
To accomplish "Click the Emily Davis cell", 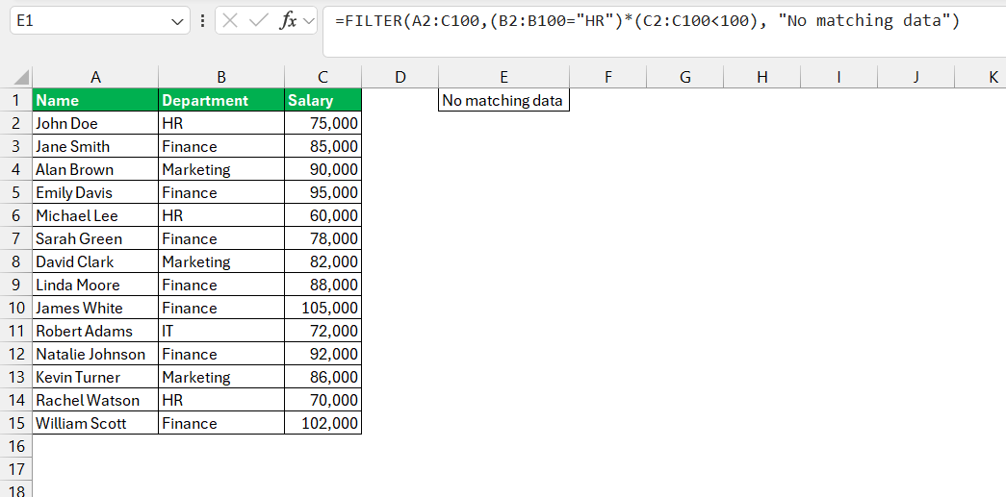I will click(95, 192).
